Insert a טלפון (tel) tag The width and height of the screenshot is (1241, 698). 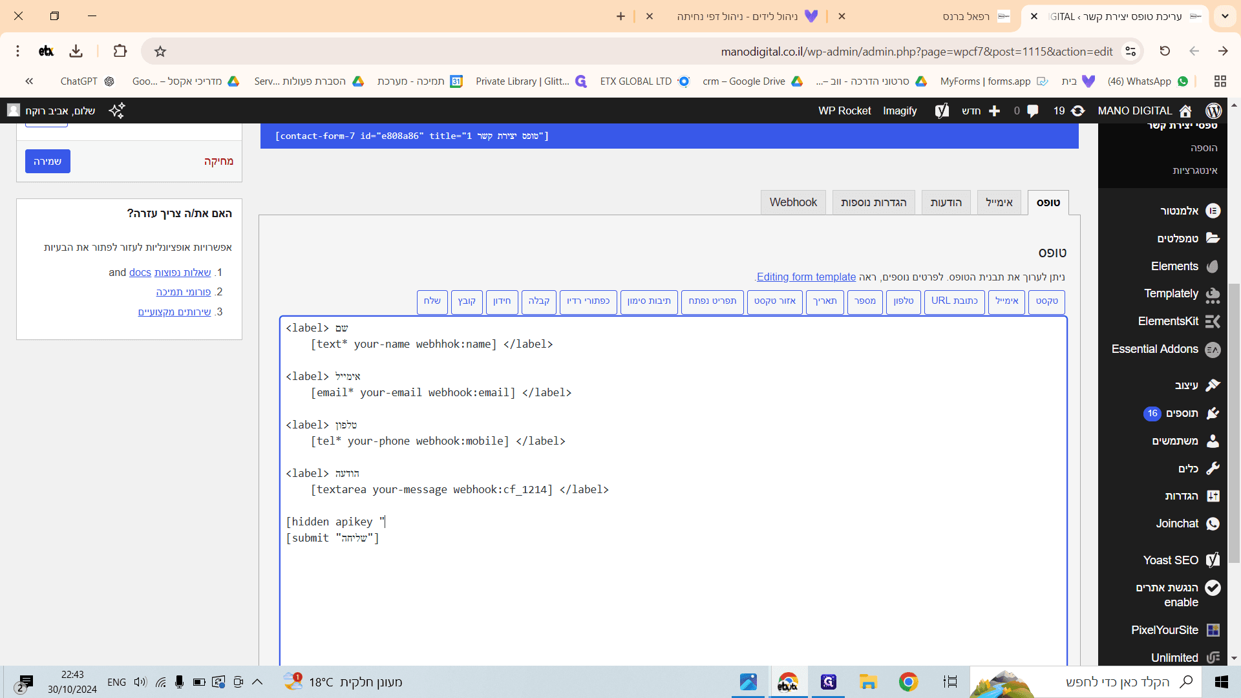click(904, 302)
